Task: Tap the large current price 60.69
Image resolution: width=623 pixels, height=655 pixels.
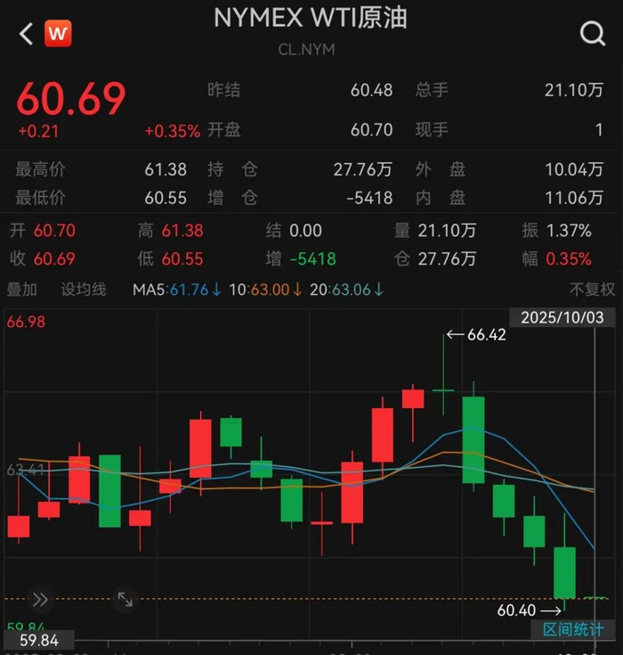Action: click(x=71, y=99)
